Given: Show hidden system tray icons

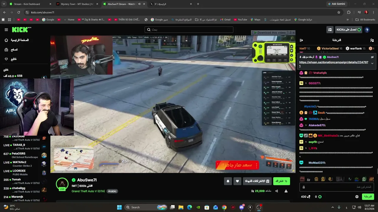Looking at the screenshot, I should pos(333,207).
